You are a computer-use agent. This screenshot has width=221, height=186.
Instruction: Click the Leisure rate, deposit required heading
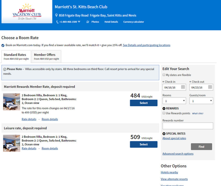[25, 128]
